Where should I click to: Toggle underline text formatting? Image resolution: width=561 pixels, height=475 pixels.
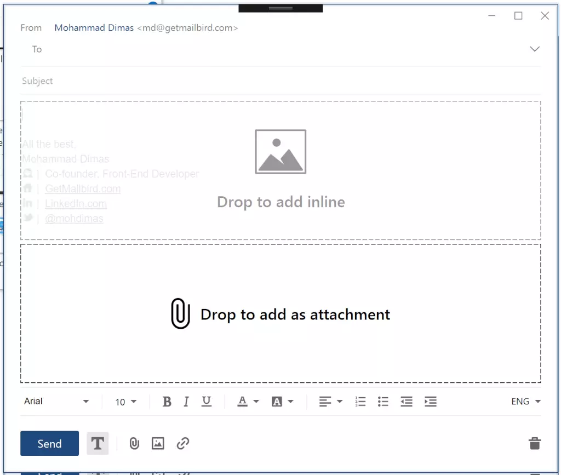click(206, 402)
